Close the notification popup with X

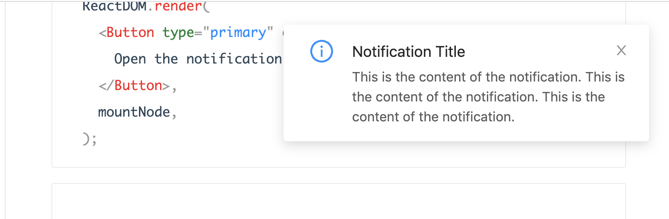coord(621,51)
